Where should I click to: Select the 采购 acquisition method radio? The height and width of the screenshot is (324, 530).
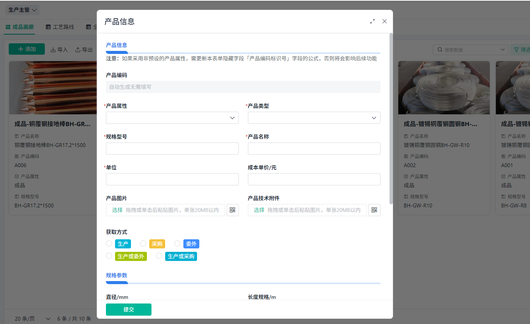click(x=143, y=243)
